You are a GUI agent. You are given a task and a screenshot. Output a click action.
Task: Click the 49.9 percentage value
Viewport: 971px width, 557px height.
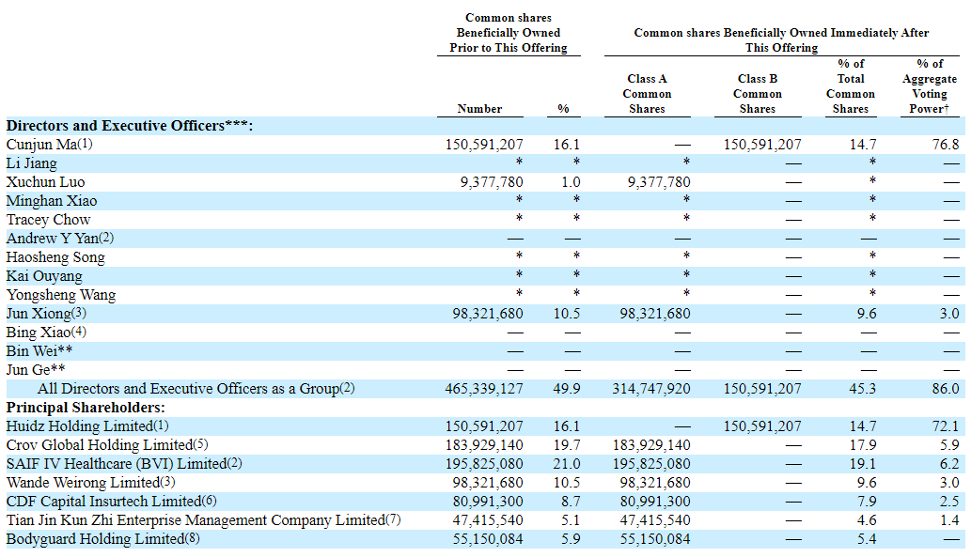(x=567, y=389)
